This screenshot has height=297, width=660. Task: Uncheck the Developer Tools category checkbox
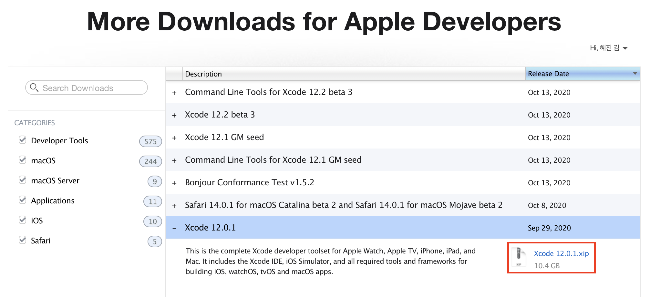point(23,140)
